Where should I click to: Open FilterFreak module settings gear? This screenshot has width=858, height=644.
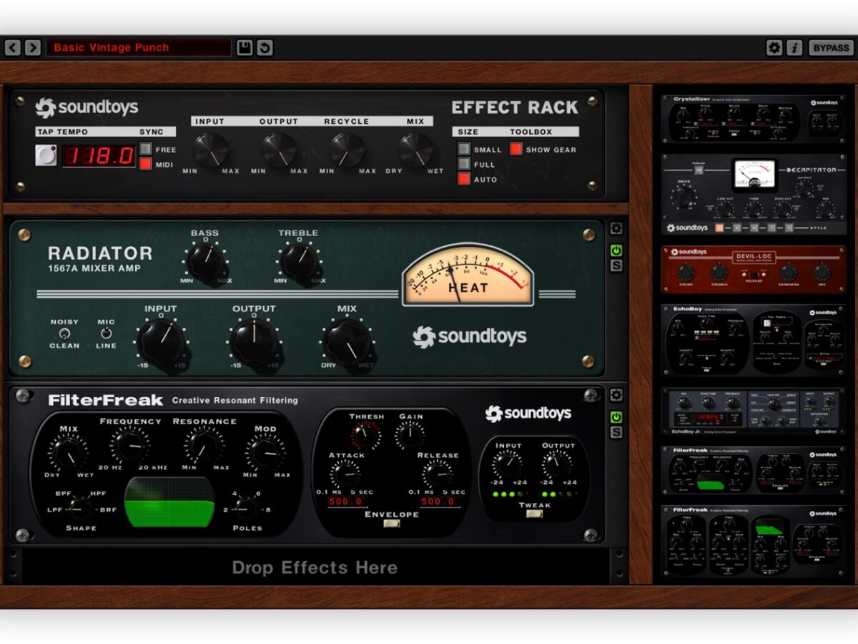click(x=616, y=395)
